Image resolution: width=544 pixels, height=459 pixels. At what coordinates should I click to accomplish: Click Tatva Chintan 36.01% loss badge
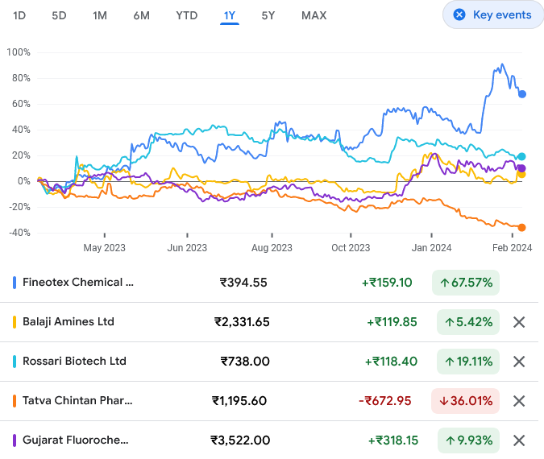465,401
